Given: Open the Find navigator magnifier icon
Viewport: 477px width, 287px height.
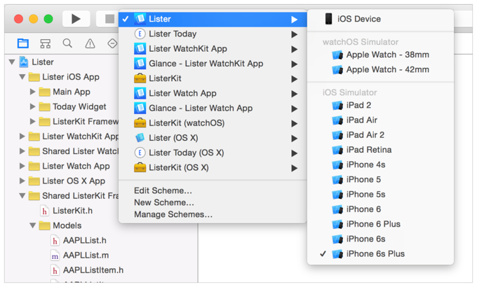Looking at the screenshot, I should point(67,43).
